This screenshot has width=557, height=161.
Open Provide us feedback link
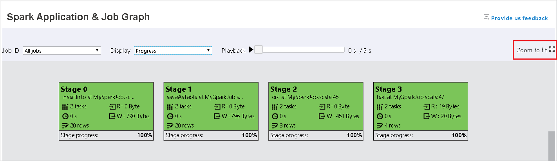coord(519,18)
